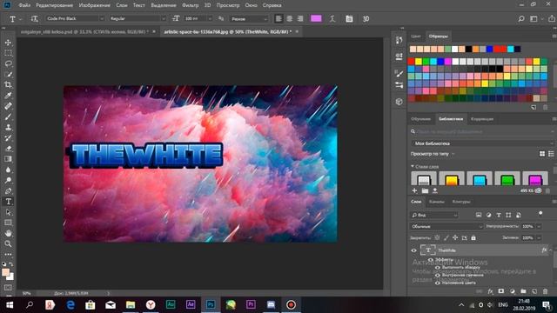Select the Hand tool
557x313 pixels.
click(8, 233)
